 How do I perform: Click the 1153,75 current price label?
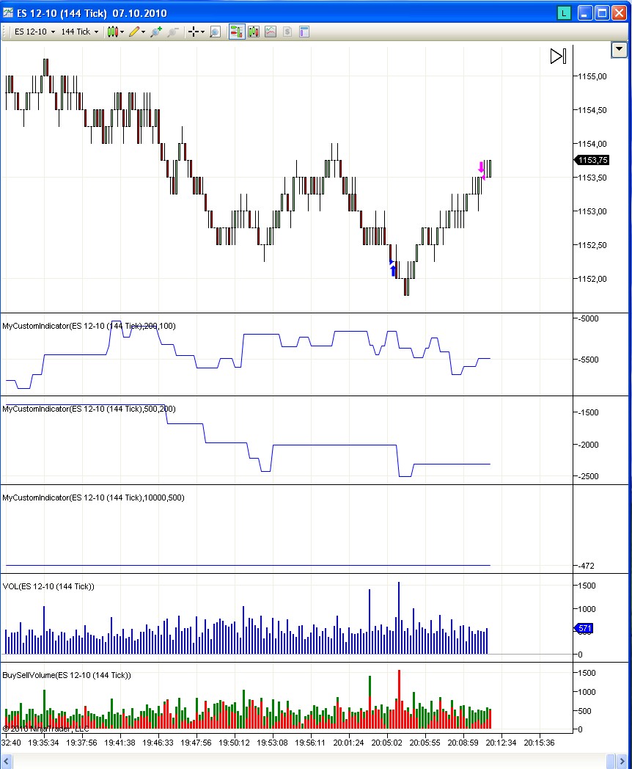click(592, 161)
